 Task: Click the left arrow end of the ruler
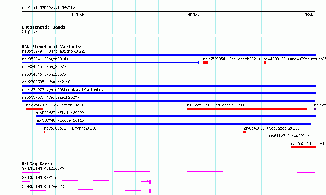[23, 11]
